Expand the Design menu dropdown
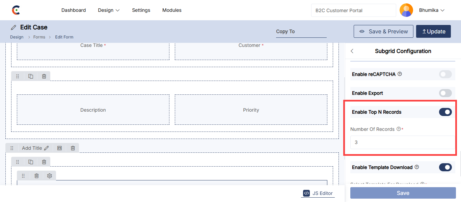The width and height of the screenshot is (461, 202). tap(109, 10)
